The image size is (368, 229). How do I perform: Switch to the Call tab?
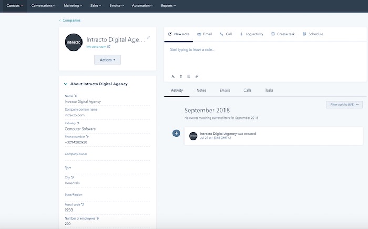click(x=226, y=34)
